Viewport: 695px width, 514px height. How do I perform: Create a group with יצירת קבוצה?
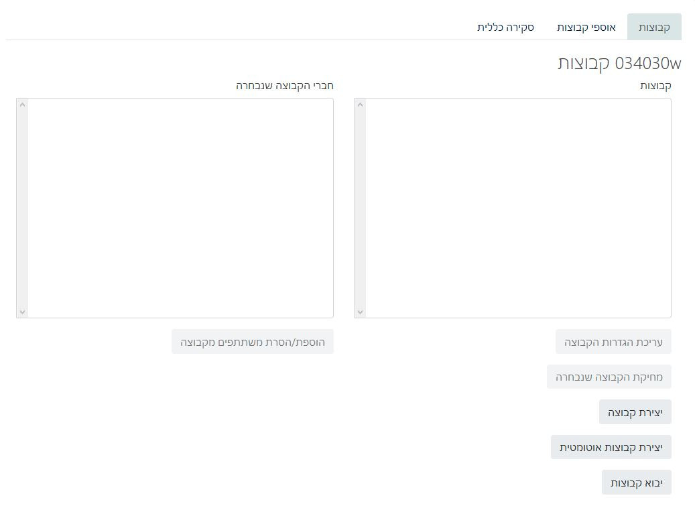tap(635, 412)
